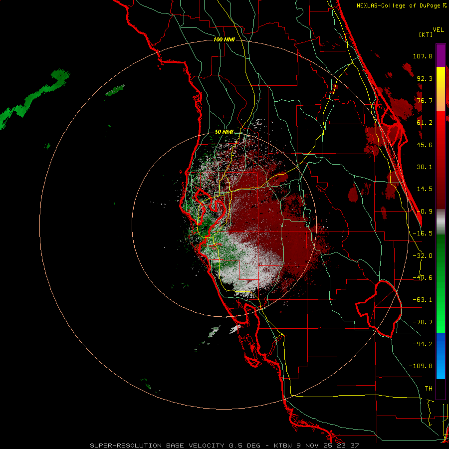The height and width of the screenshot is (449, 449).
Task: Click the NEXLAB-College of DuPage credit text
Action: (401, 5)
